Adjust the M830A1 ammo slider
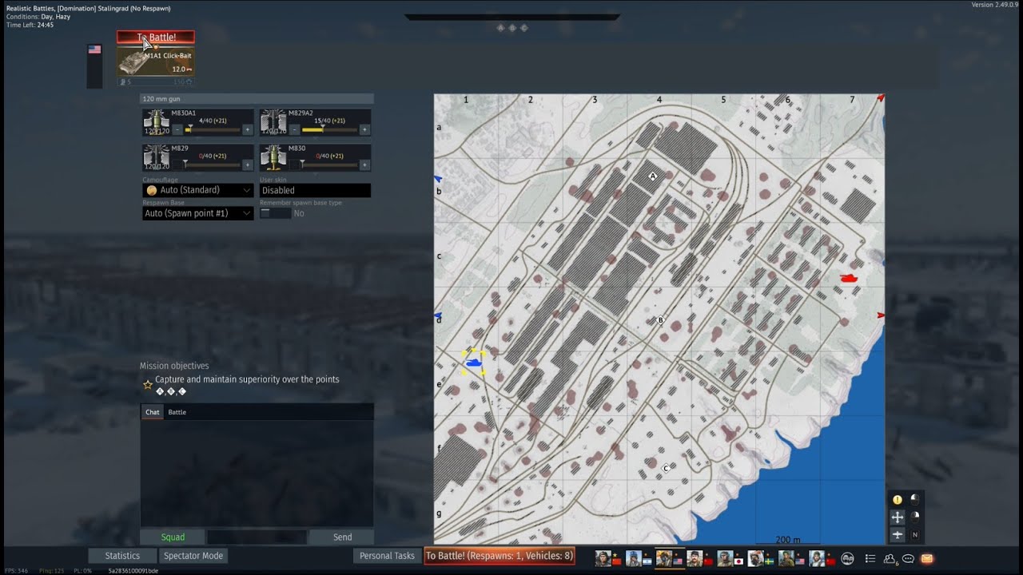The width and height of the screenshot is (1023, 575). (213, 129)
